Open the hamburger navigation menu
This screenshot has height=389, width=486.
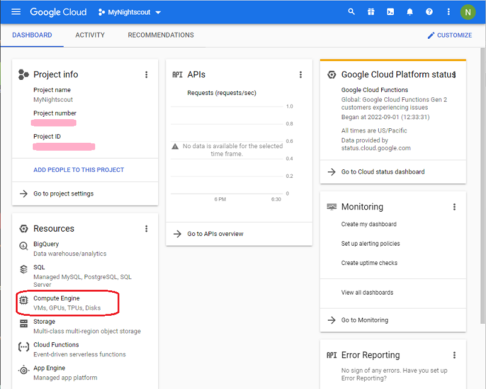(x=16, y=12)
